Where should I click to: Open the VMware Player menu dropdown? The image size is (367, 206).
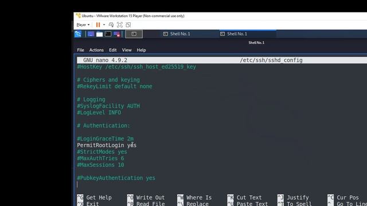(x=83, y=25)
